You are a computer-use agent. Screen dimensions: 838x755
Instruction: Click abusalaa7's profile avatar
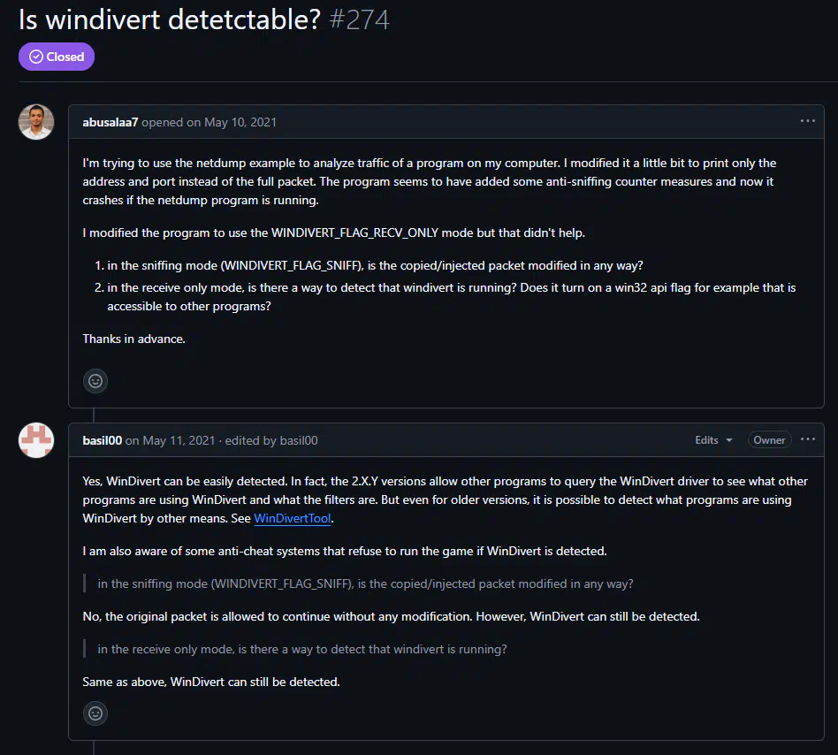36,122
